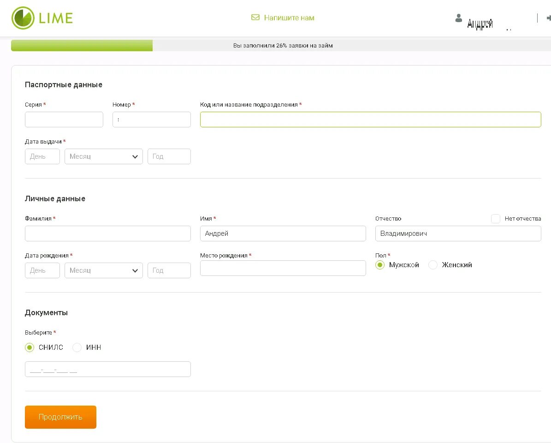The height and width of the screenshot is (443, 551).
Task: Click the Паспортные данные heading
Action: click(x=64, y=85)
